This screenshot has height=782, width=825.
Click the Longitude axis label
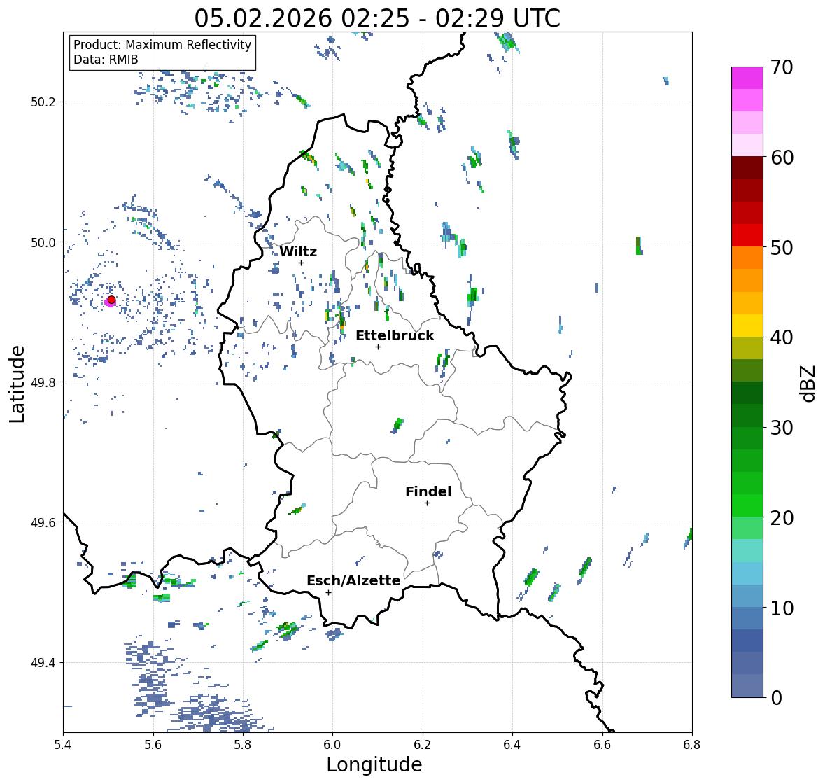(x=374, y=764)
